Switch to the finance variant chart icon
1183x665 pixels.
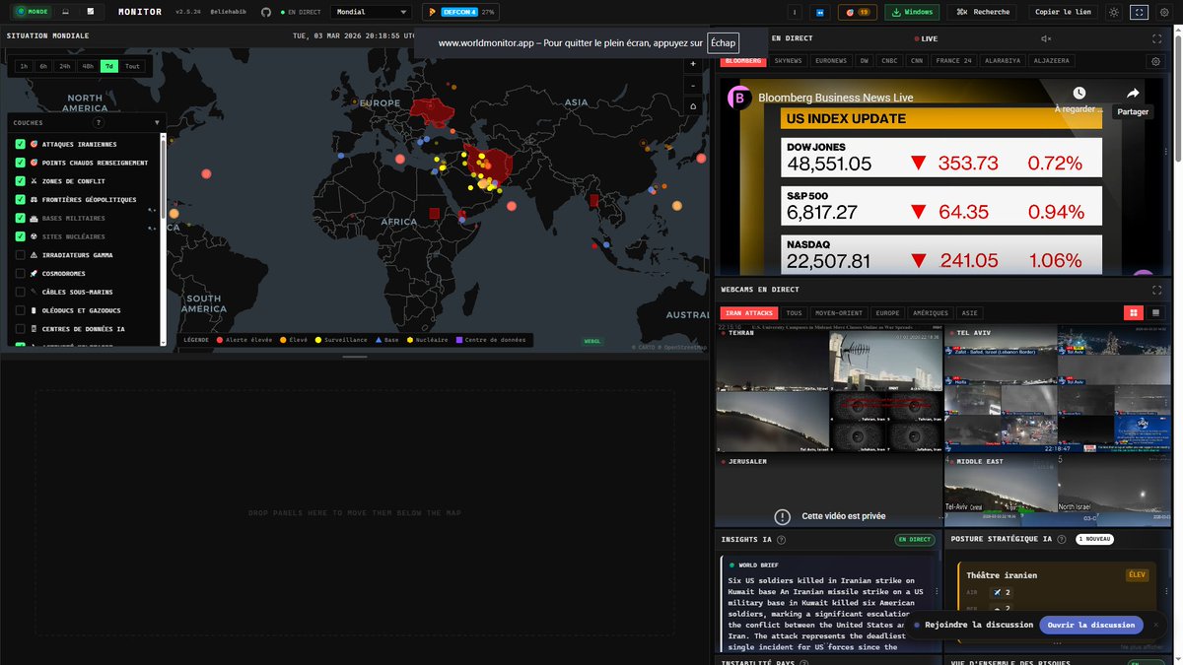click(91, 12)
